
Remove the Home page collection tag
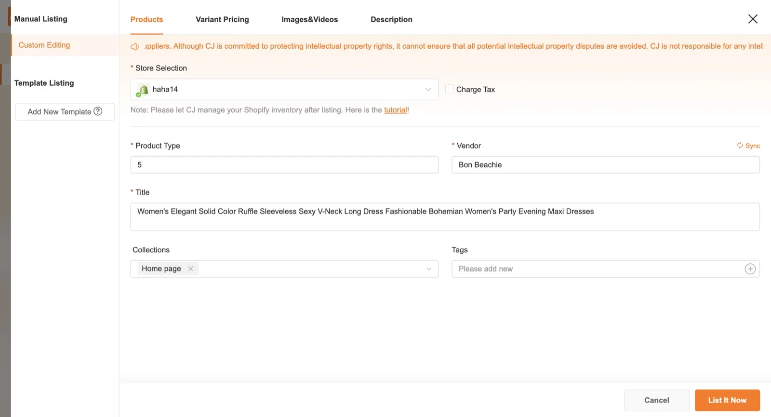tap(191, 269)
